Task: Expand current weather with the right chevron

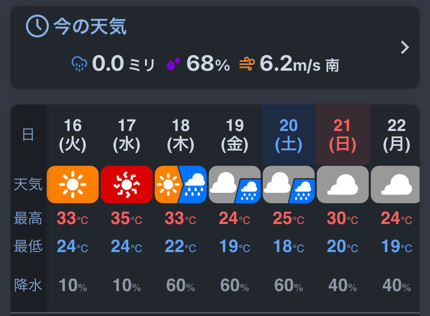Action: (x=405, y=47)
